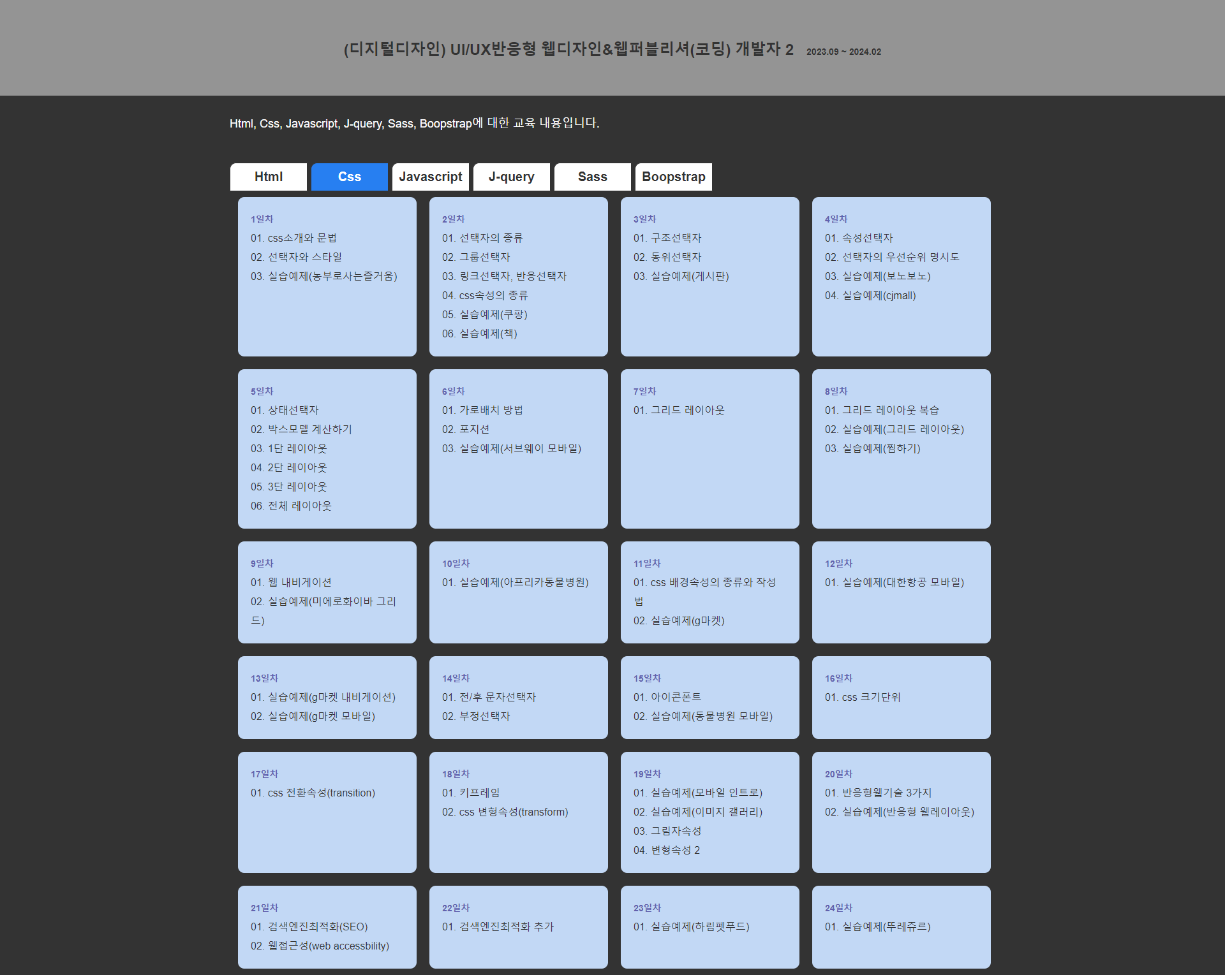Open '01. 선택자의 종류' in 2일차
This screenshot has height=975, width=1225.
[482, 238]
